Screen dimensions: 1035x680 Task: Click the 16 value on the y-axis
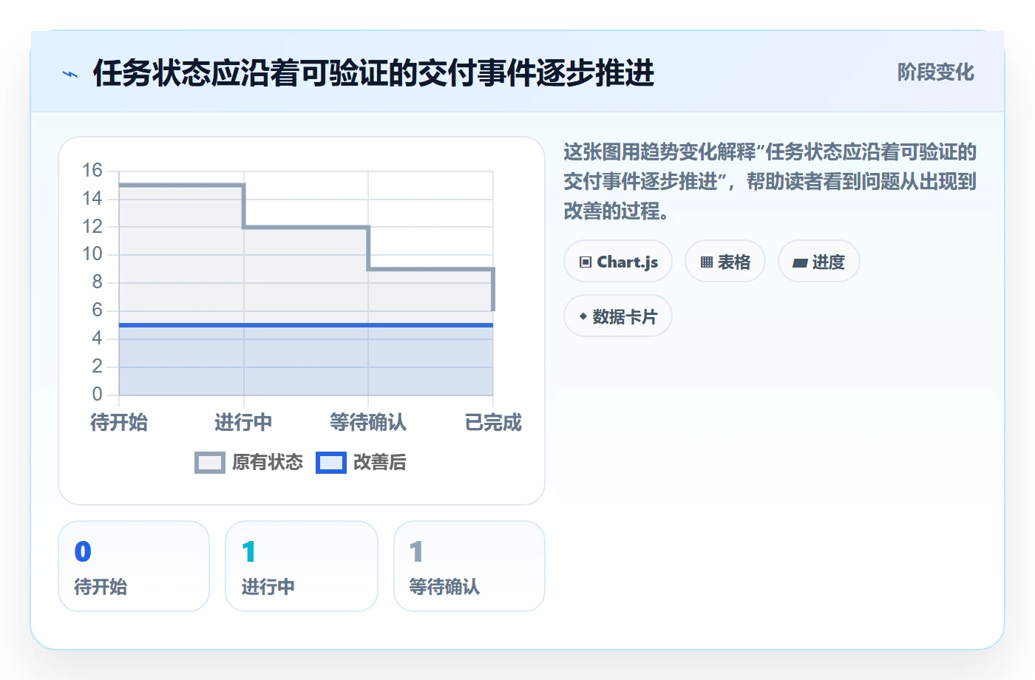[x=92, y=171]
